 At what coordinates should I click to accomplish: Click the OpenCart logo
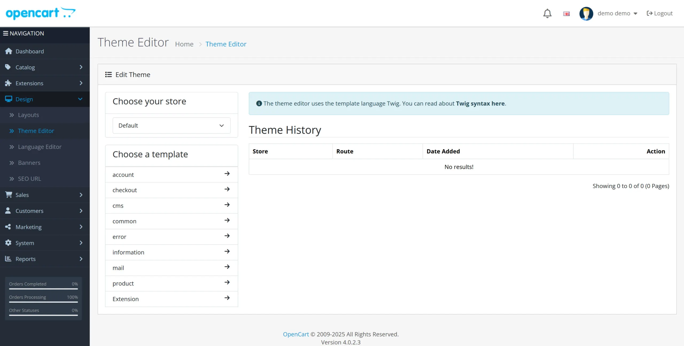[x=40, y=13]
